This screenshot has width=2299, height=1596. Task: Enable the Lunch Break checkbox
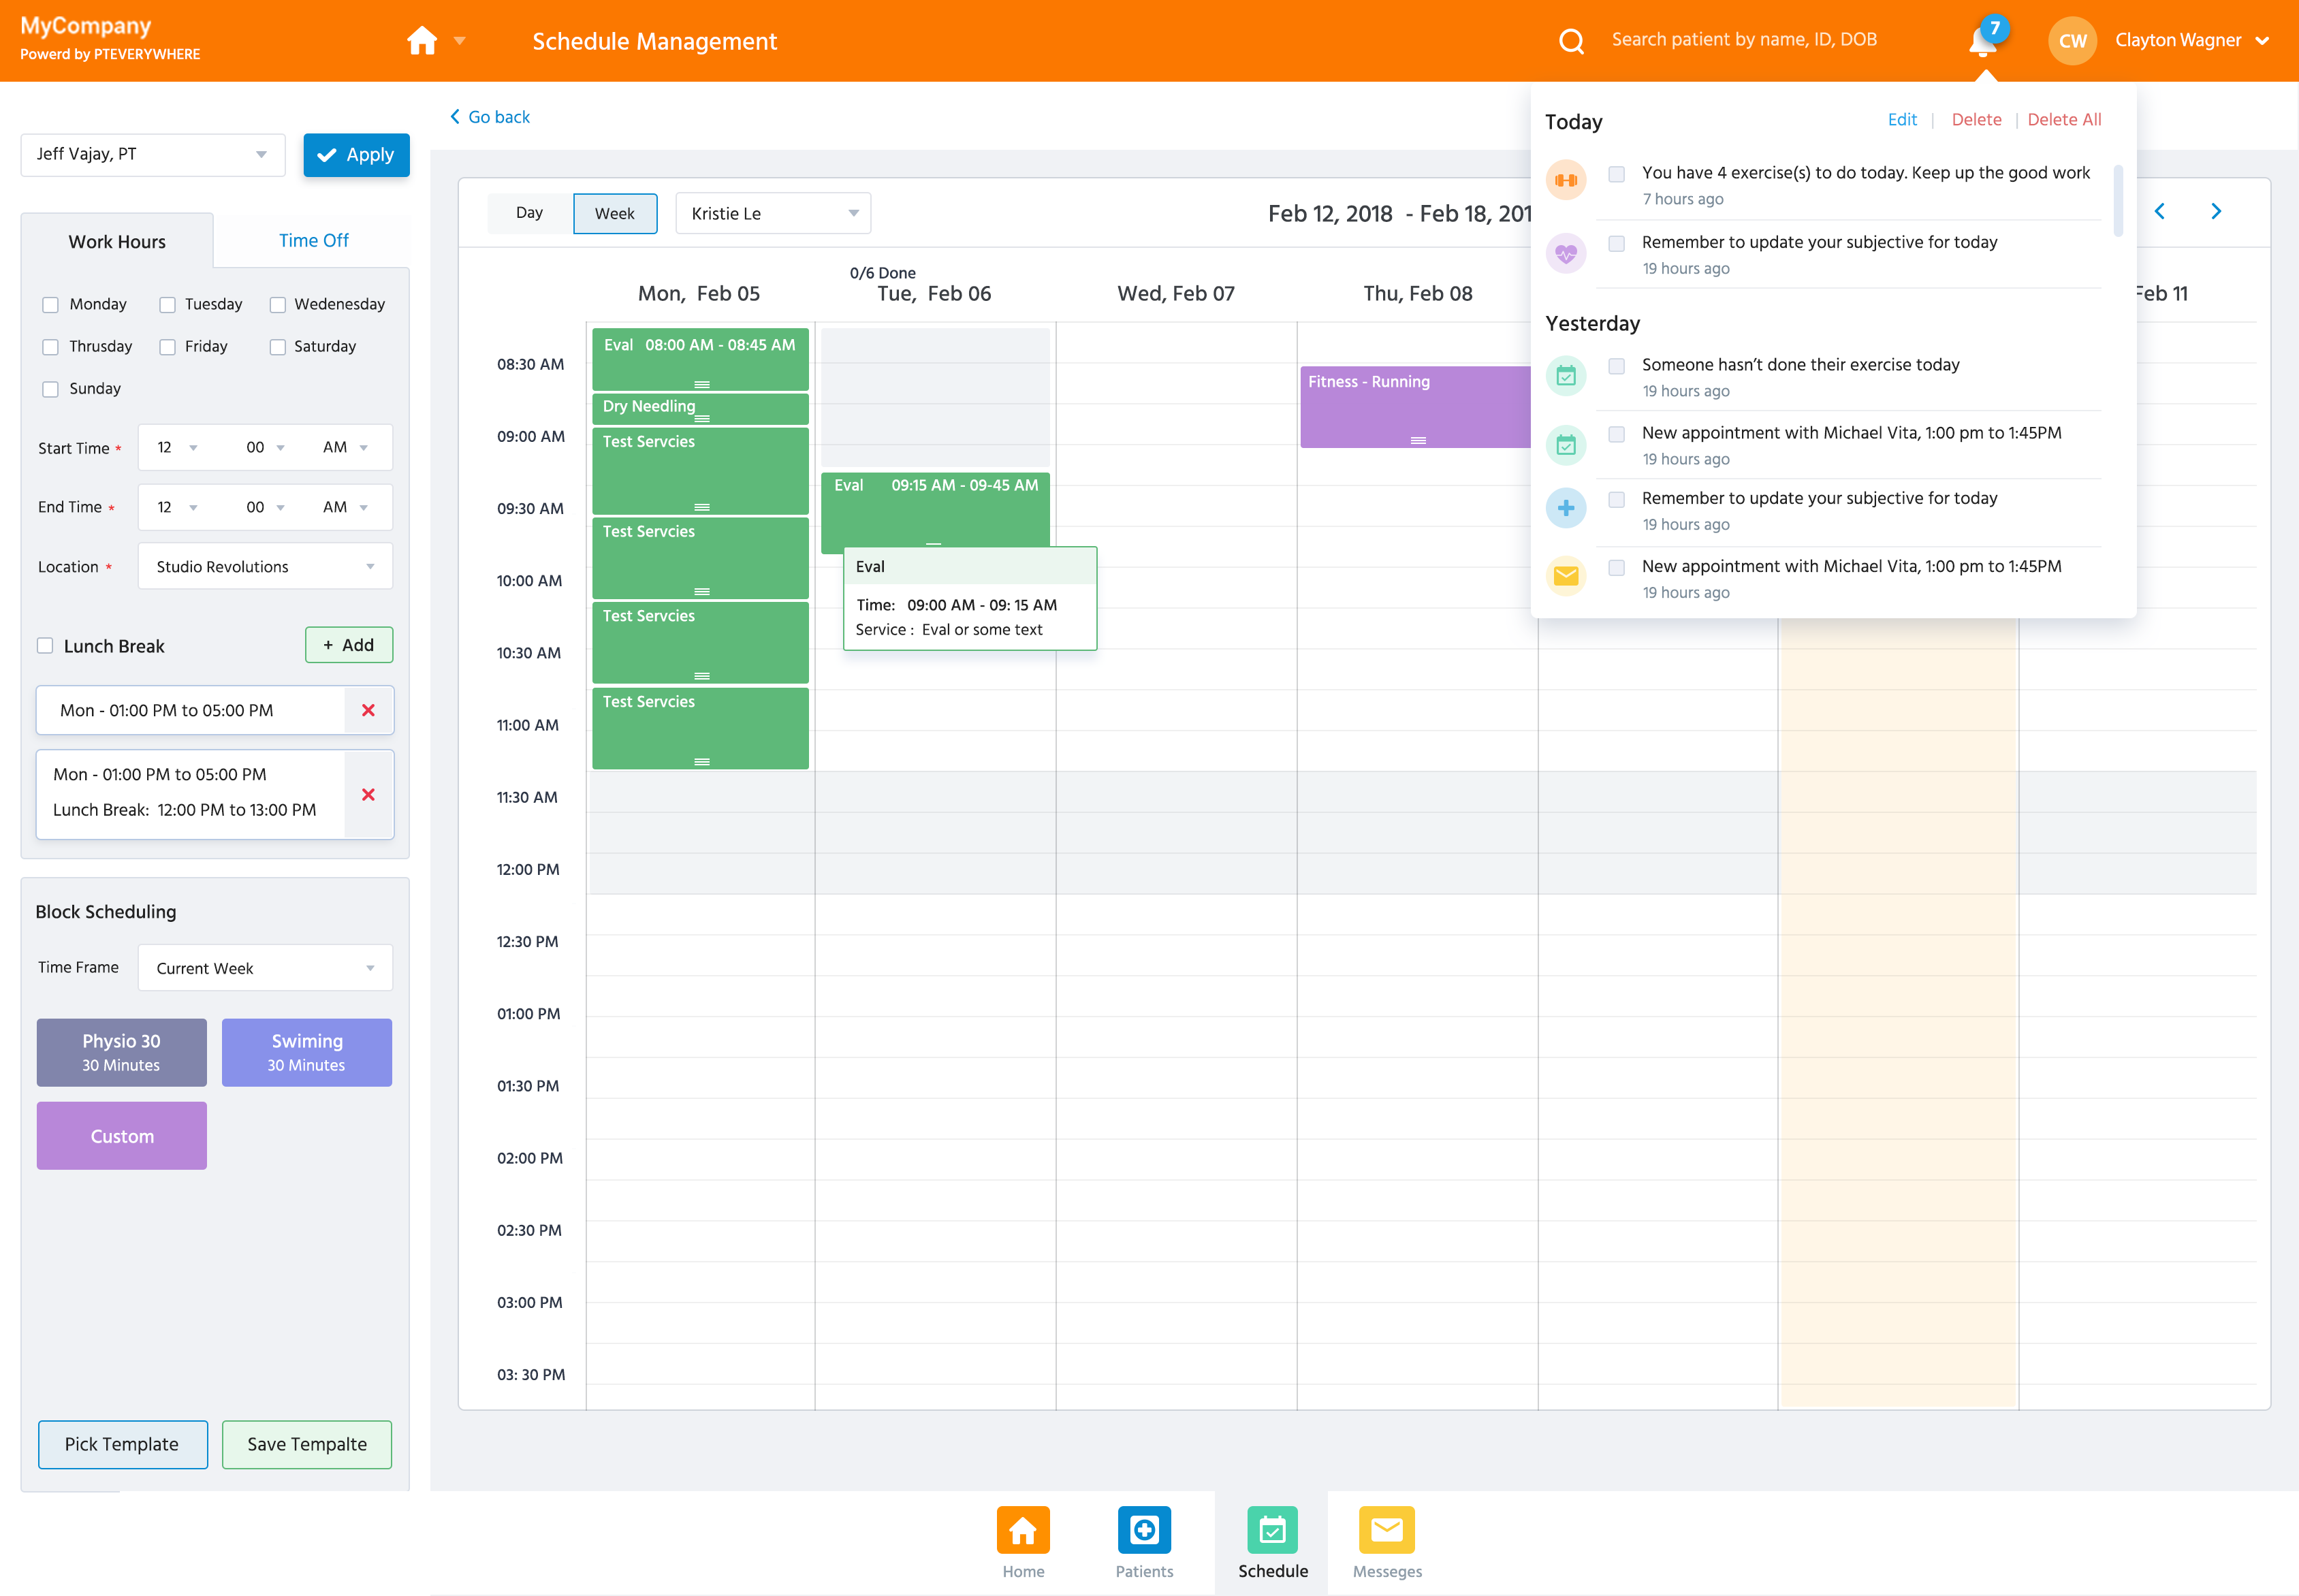[x=45, y=646]
